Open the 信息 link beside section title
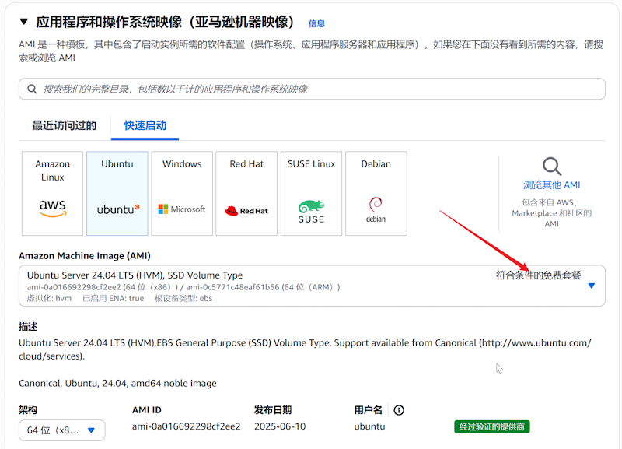Screen dimensions: 622x449 coord(316,24)
